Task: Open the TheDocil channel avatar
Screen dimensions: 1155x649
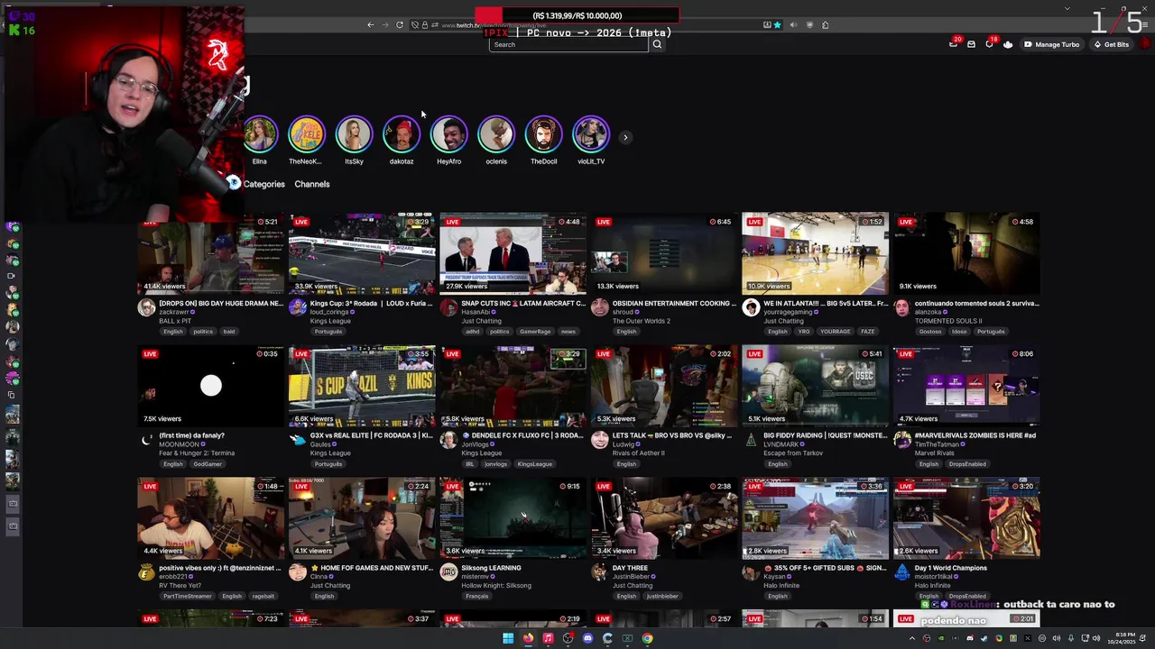Action: (543, 134)
